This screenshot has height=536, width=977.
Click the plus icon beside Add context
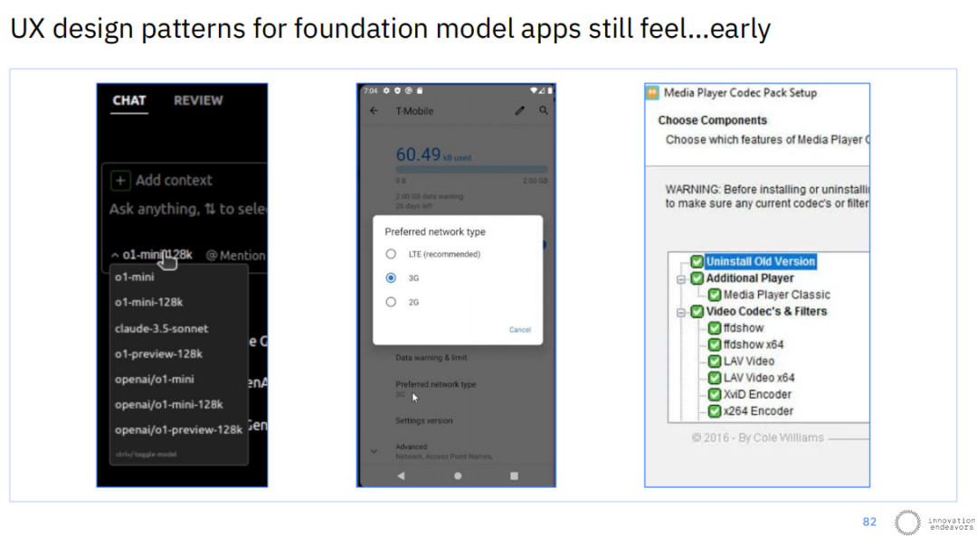click(120, 181)
